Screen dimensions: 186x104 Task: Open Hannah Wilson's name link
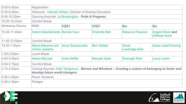(58, 12)
